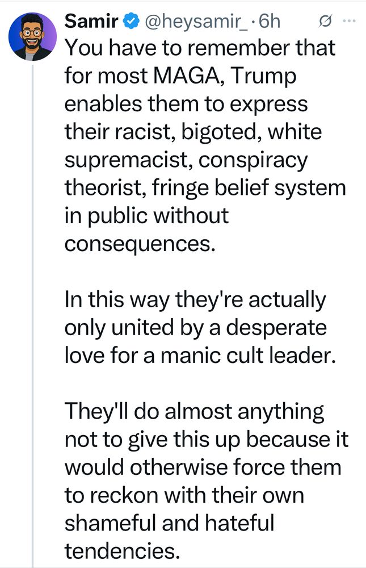The width and height of the screenshot is (366, 568).
Task: Click the line 'shameful and hateful'
Action: coord(170,523)
